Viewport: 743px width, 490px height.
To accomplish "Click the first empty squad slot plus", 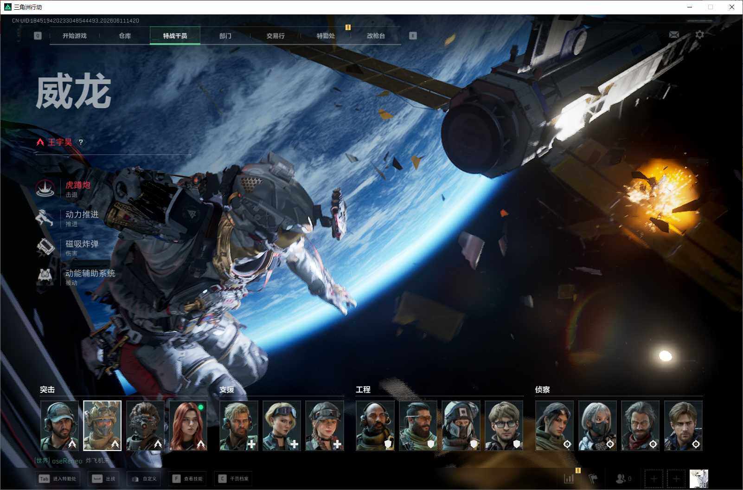I will [x=653, y=478].
